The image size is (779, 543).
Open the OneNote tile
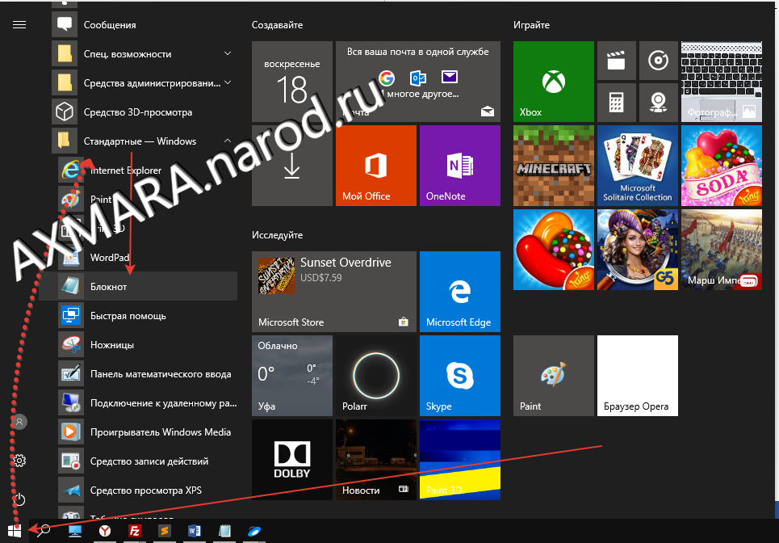coord(460,166)
